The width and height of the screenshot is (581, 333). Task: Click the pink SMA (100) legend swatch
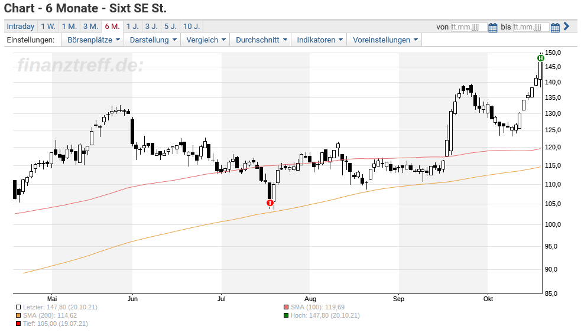click(285, 307)
